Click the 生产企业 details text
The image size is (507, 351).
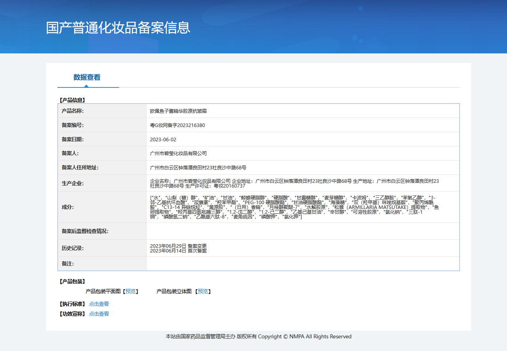(x=294, y=183)
